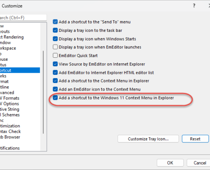This screenshot has width=210, height=170.
Task: Open the Syntax Check category
Action: tap(10, 131)
